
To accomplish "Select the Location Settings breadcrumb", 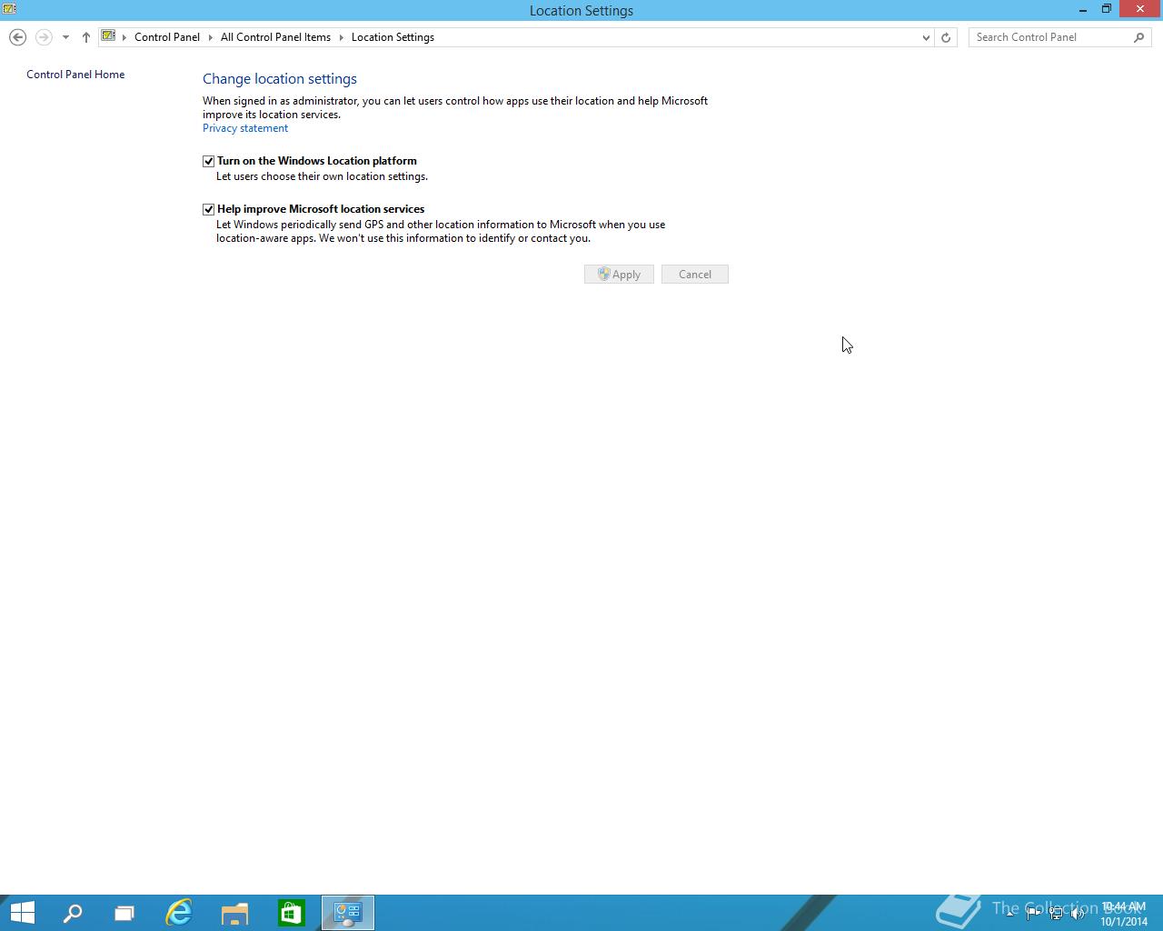I will [393, 37].
